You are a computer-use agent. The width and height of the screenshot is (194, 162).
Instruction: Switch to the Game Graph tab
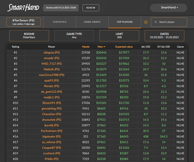tap(92, 22)
